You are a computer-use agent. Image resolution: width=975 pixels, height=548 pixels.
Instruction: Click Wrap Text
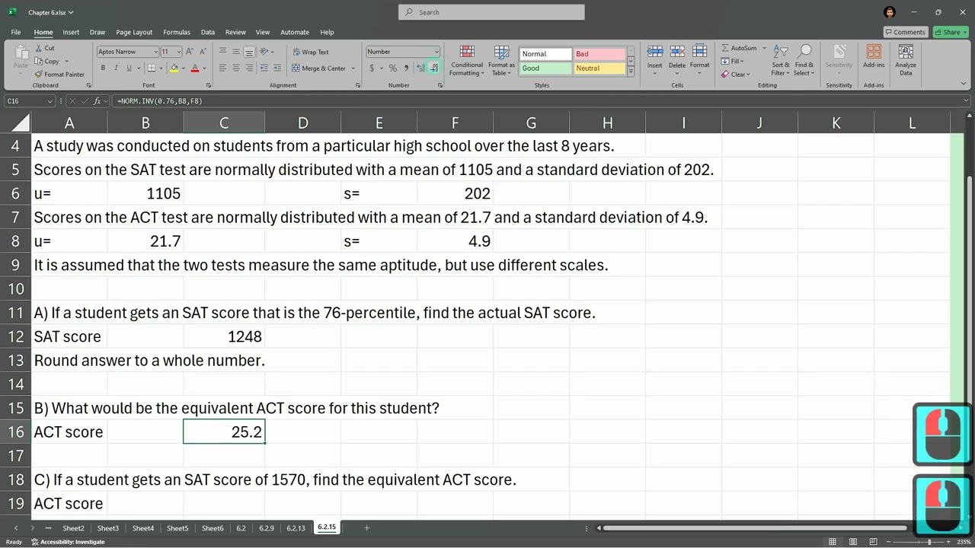[x=311, y=53]
